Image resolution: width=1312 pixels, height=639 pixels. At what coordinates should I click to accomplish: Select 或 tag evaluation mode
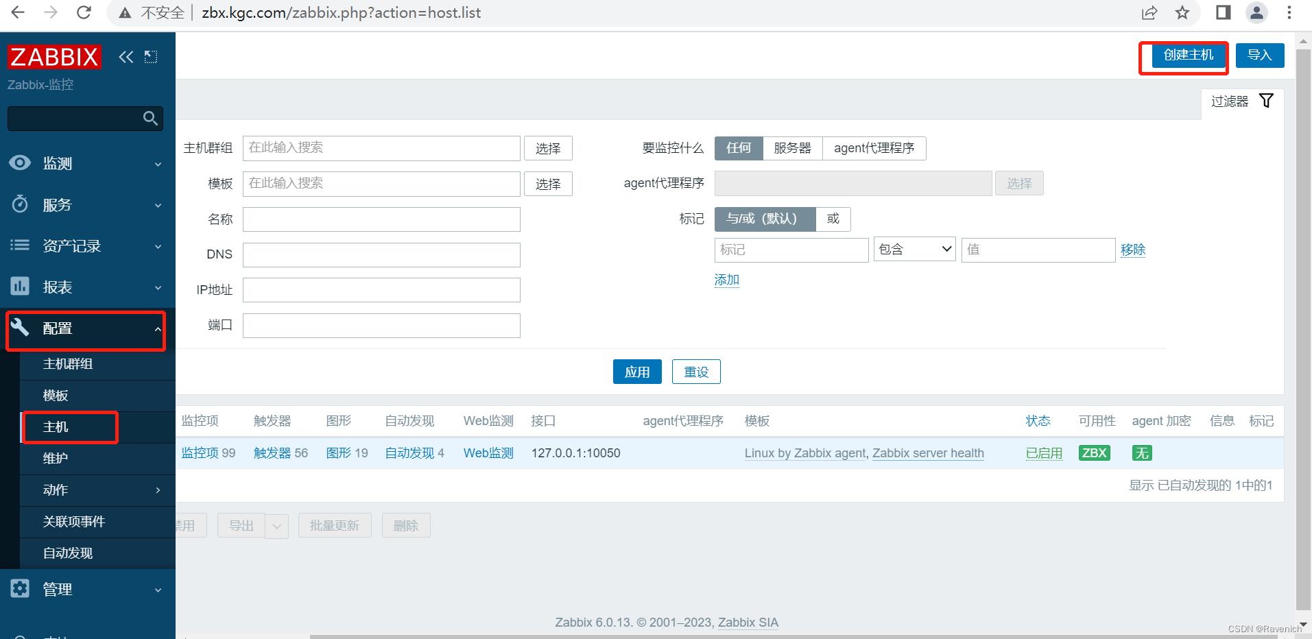(x=833, y=219)
